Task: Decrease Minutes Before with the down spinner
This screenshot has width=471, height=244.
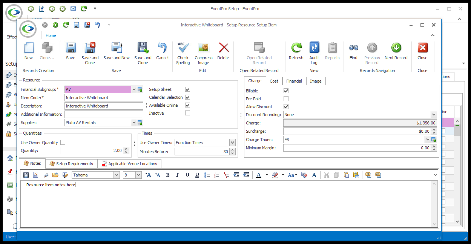Action: tap(232, 153)
